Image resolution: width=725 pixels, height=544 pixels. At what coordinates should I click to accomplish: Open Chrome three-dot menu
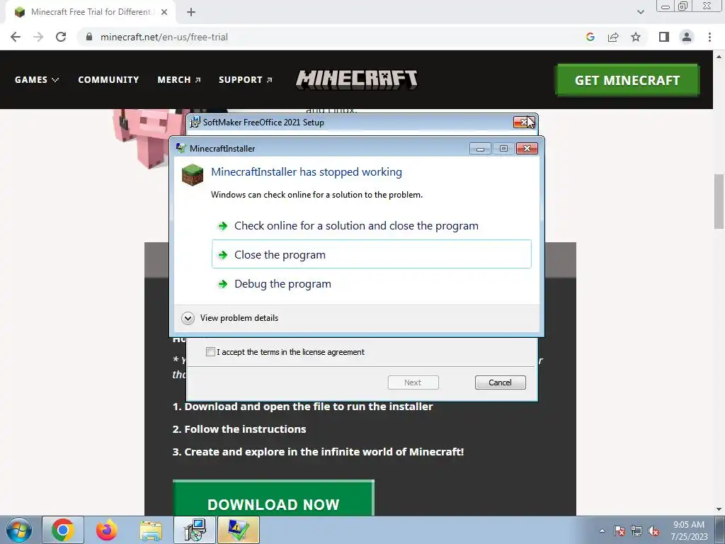[x=709, y=37]
